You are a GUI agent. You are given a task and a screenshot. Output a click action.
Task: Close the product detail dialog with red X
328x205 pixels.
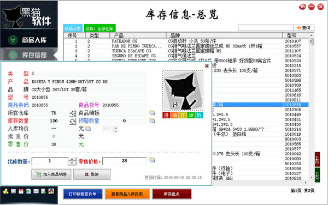coord(207,66)
